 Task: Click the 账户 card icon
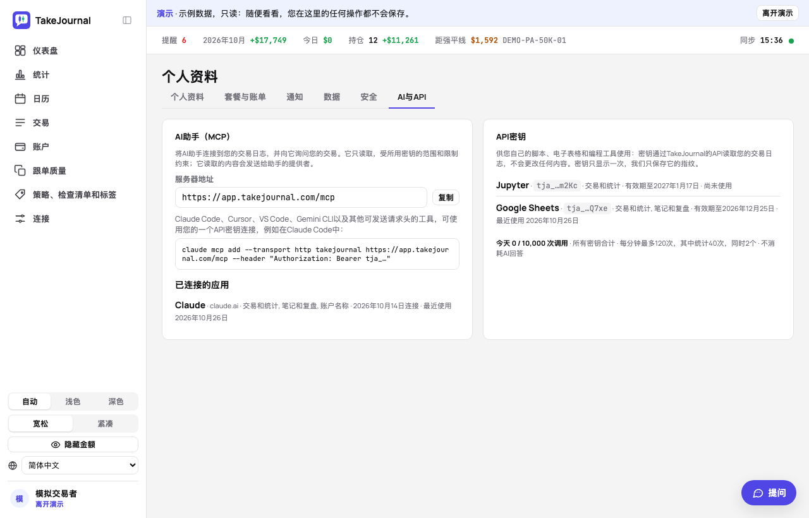click(x=20, y=147)
